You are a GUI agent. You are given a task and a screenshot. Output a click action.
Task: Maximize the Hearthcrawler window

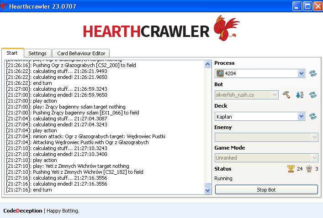[307, 6]
